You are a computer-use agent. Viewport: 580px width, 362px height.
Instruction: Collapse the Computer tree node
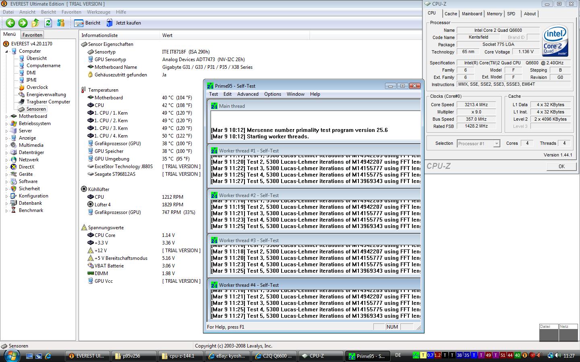click(x=7, y=51)
